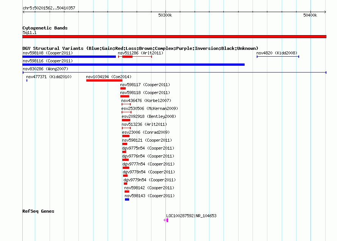Click the LOC100287592|NR_104653 gene label
This screenshot has width=337, height=241.
coord(191,216)
